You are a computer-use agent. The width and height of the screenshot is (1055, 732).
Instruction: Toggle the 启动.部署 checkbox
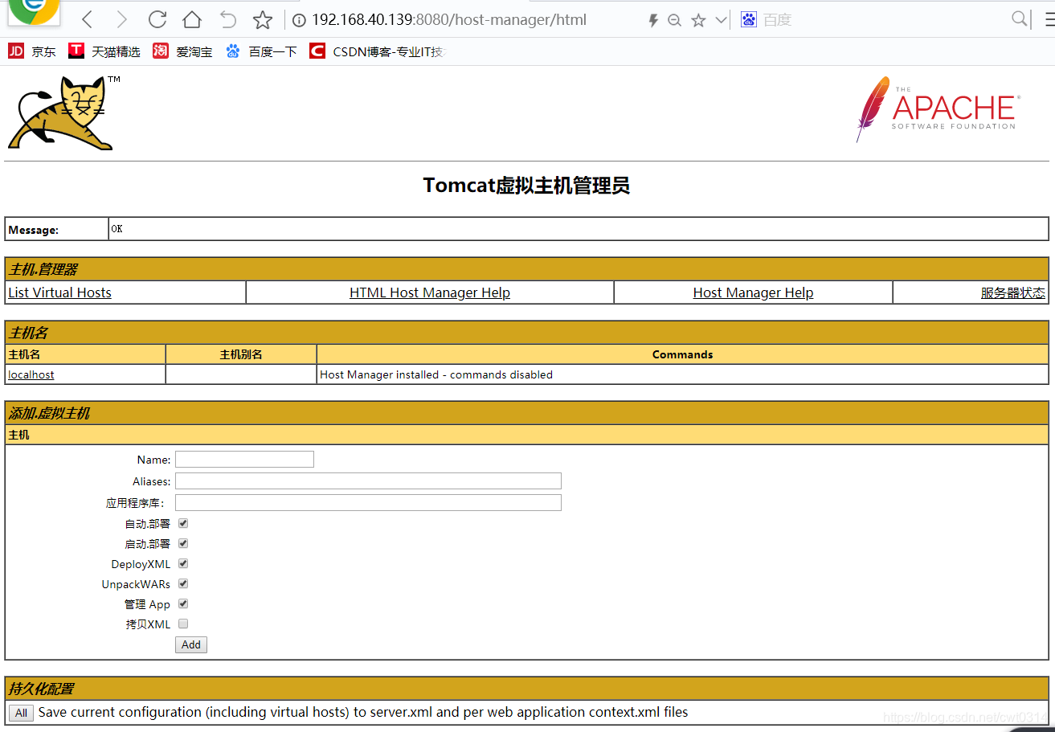pos(183,543)
